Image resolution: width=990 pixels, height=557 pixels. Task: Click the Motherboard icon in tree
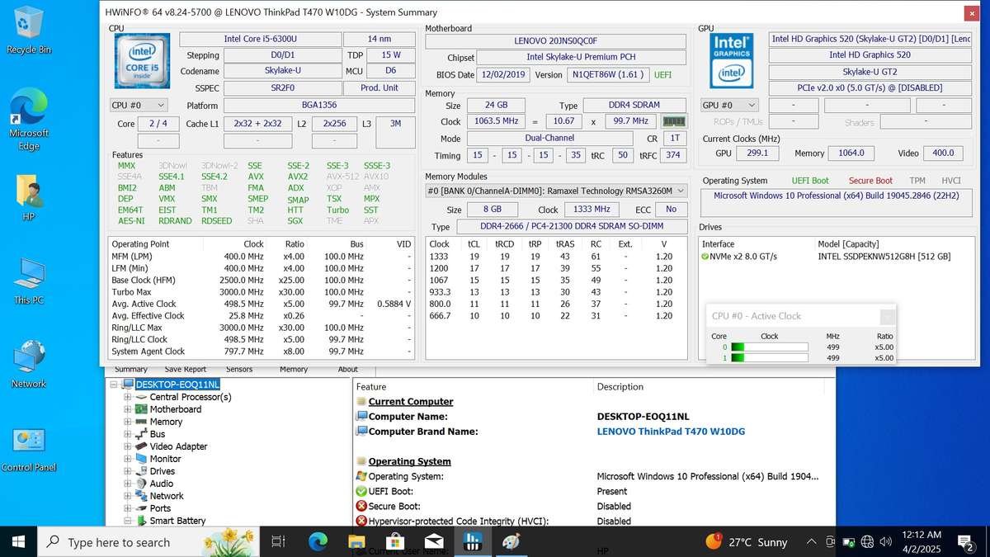tap(141, 409)
